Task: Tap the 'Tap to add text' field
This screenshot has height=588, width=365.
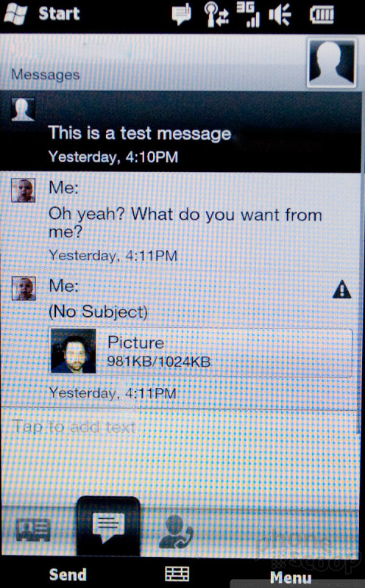Action: 180,427
